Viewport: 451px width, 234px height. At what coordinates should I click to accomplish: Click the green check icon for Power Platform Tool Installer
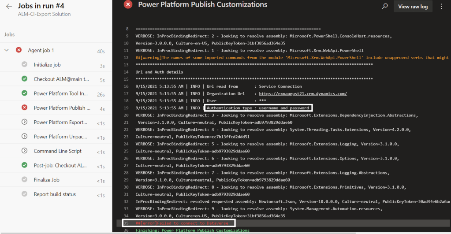(x=25, y=93)
